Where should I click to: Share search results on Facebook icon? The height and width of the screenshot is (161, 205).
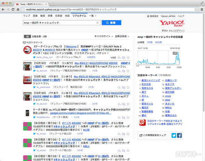click(x=179, y=135)
